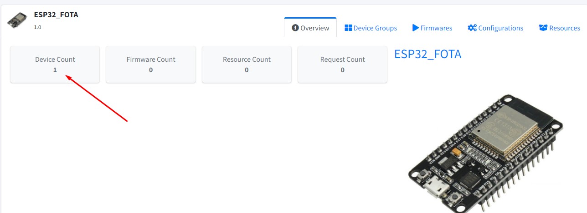This screenshot has width=587, height=213.
Task: Select the Resource Count card
Action: coord(247,64)
